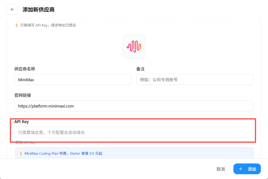The width and height of the screenshot is (268, 179).
Task: Cancel with the 取消 button
Action: pos(220,169)
